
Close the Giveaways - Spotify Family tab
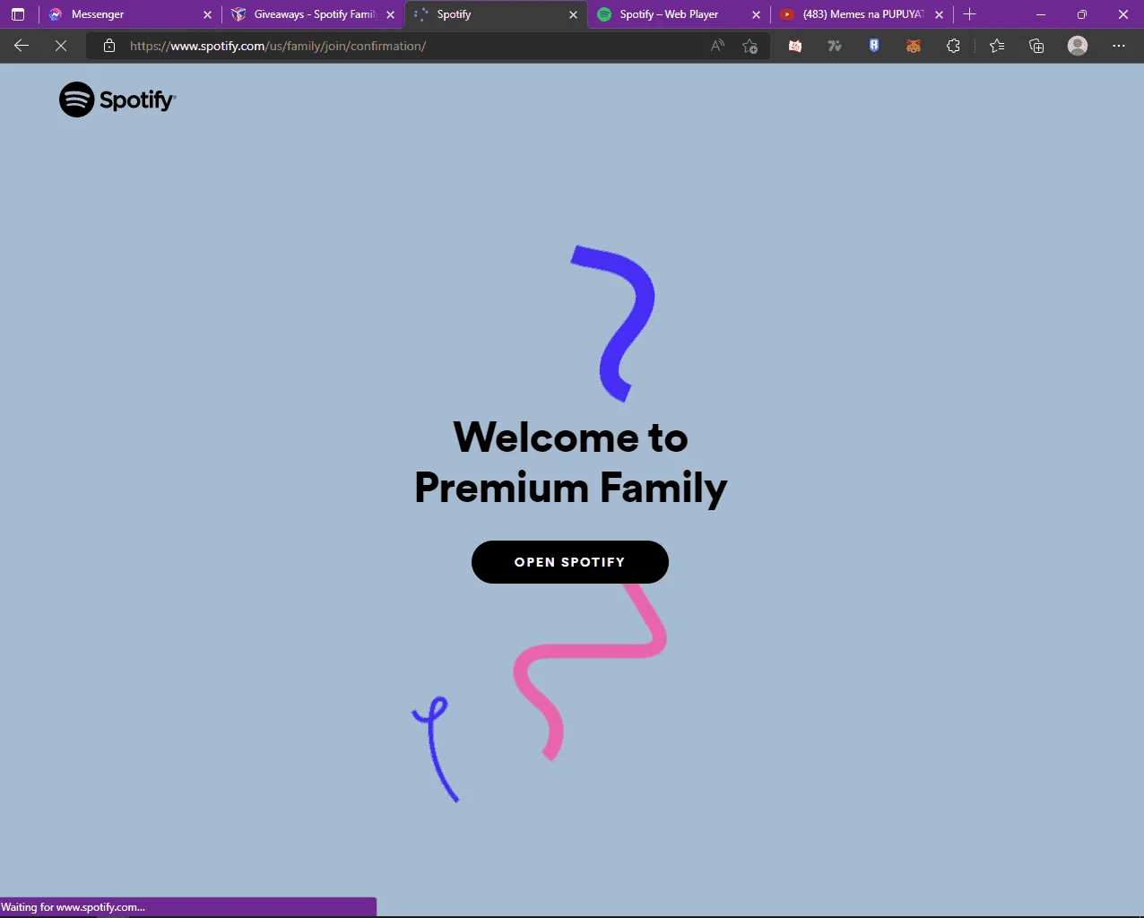click(x=390, y=14)
